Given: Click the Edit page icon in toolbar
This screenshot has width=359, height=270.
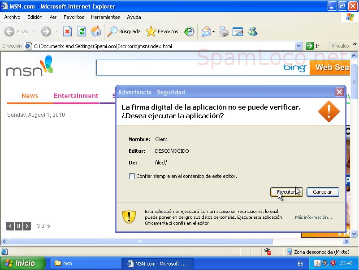Looking at the screenshot, I should click(238, 31).
